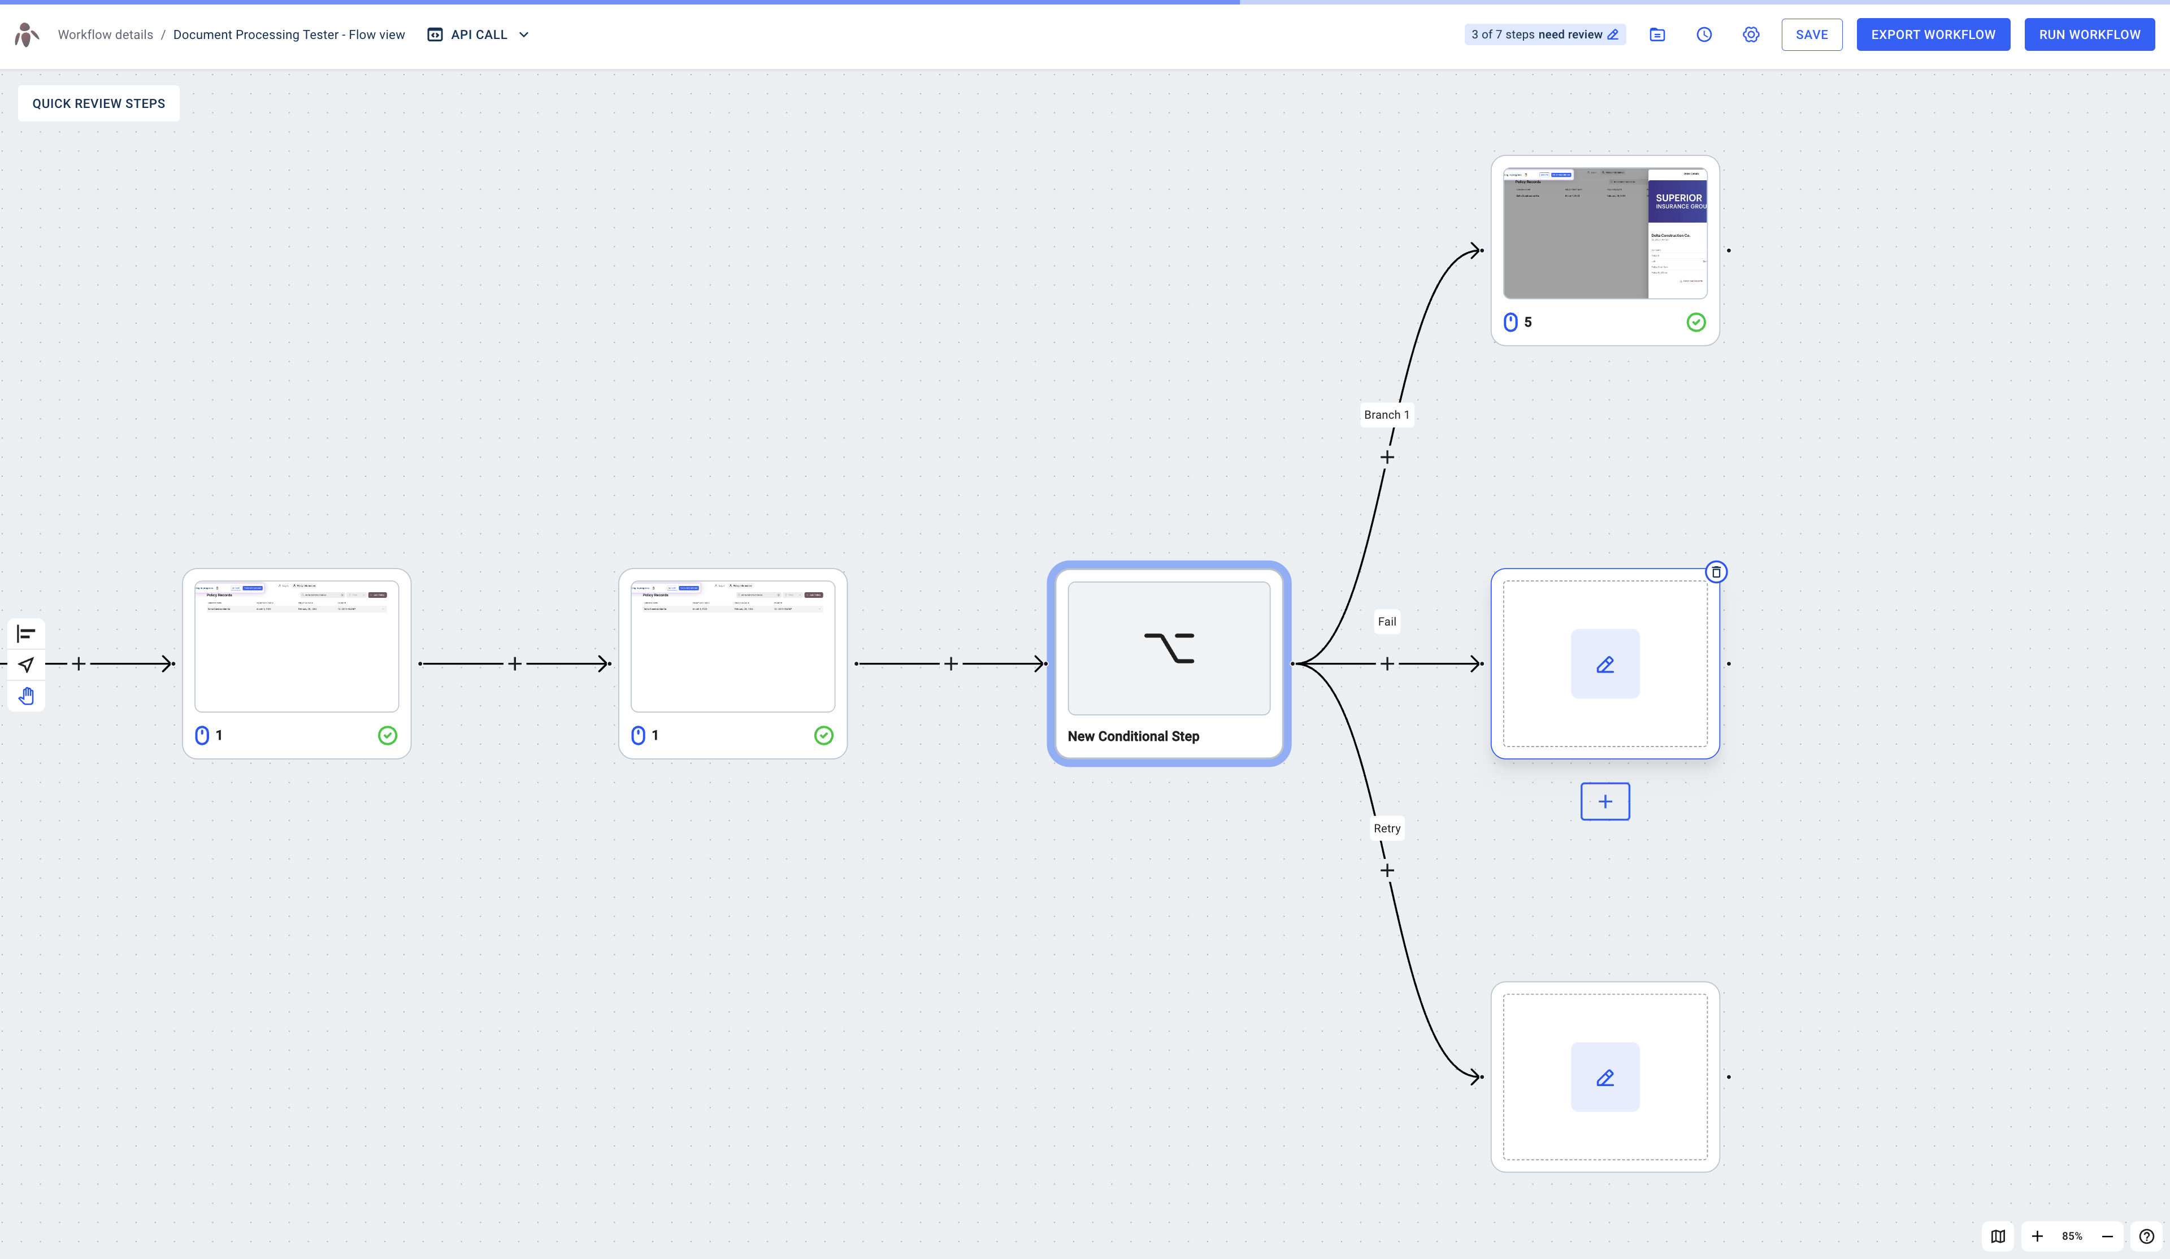
Task: Click EXPORT WORKFLOW
Action: pos(1933,34)
